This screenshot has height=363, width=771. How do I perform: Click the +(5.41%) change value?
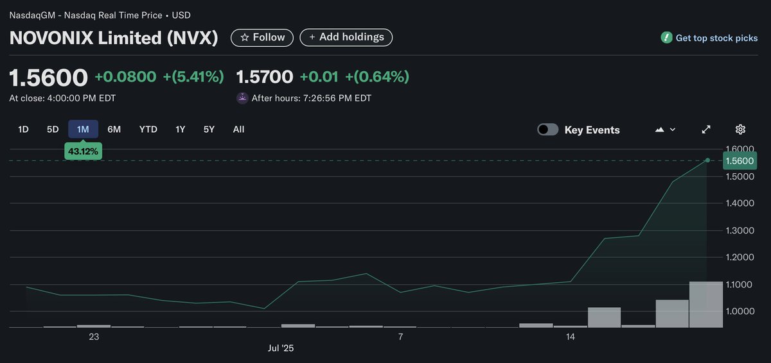(x=193, y=77)
